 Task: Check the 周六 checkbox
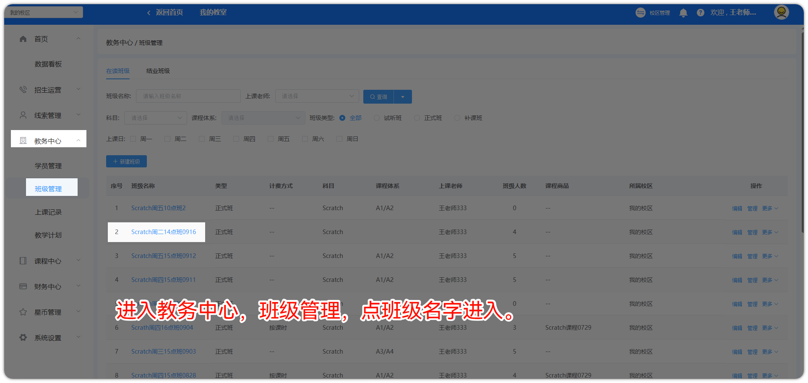pyautogui.click(x=305, y=139)
